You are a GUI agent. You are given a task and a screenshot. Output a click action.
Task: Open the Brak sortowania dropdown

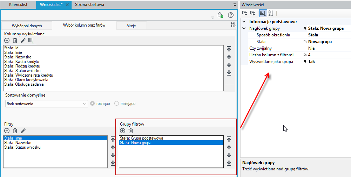point(46,104)
